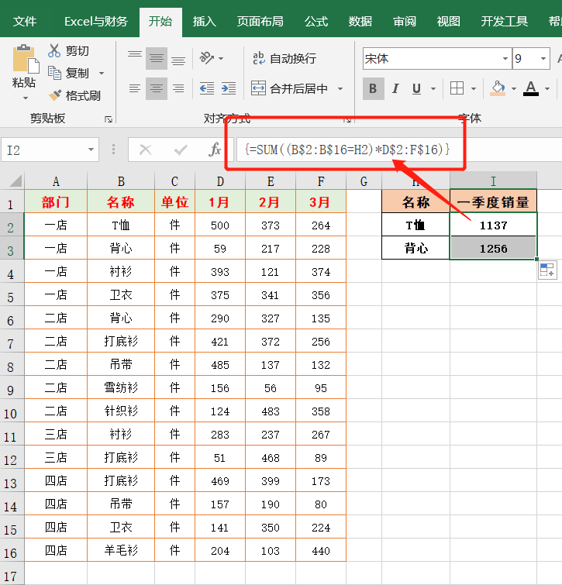Increase the indent
The image size is (562, 585).
[x=229, y=88]
